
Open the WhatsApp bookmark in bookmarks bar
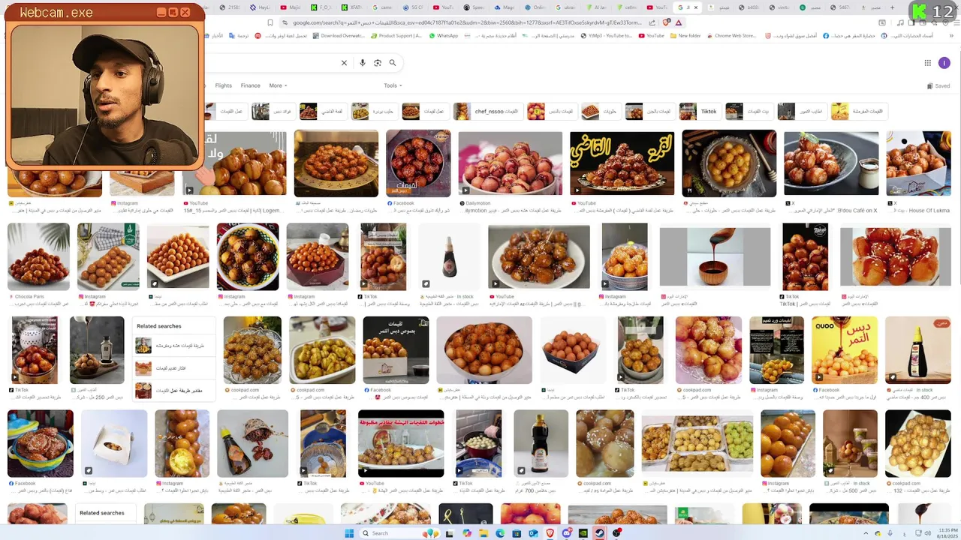tap(443, 35)
